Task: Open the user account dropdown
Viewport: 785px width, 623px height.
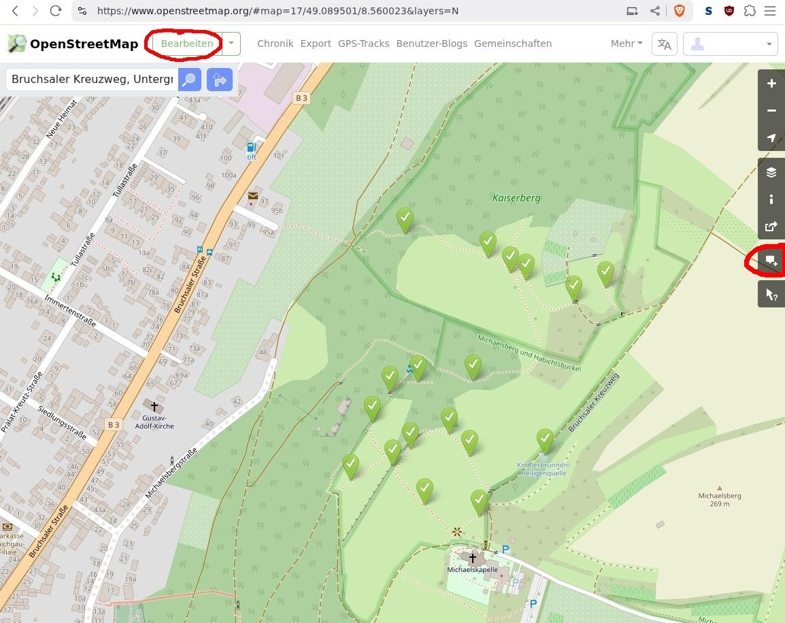Action: [x=730, y=44]
